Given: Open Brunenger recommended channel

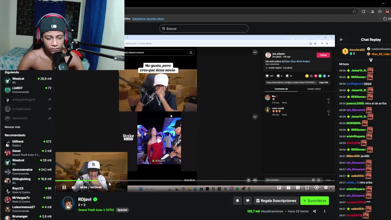Looking at the screenshot, I should [28, 217].
